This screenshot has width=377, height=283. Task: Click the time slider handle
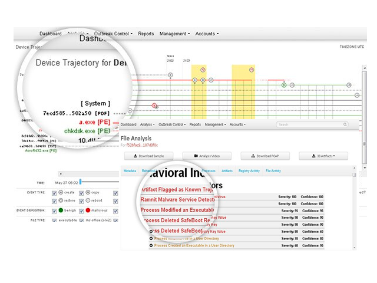pyautogui.click(x=80, y=182)
